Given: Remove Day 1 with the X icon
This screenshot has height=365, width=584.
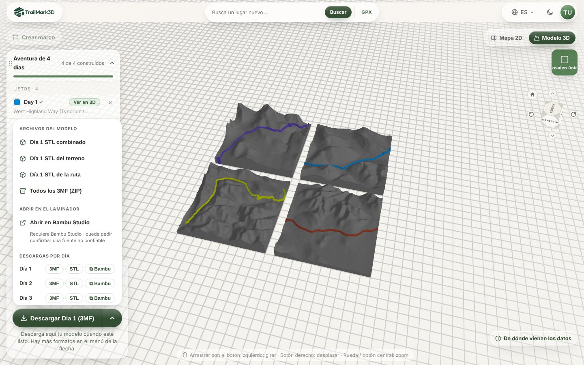Looking at the screenshot, I should tap(110, 103).
